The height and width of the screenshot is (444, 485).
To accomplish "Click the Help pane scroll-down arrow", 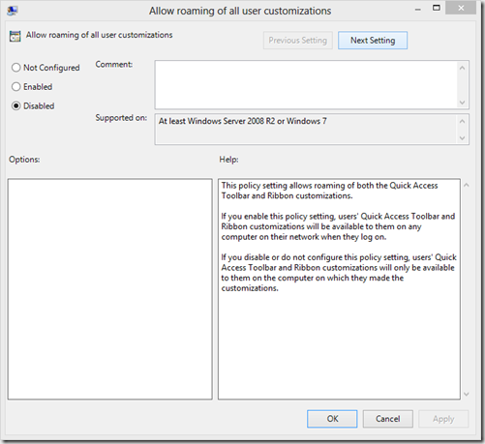I will tap(467, 394).
